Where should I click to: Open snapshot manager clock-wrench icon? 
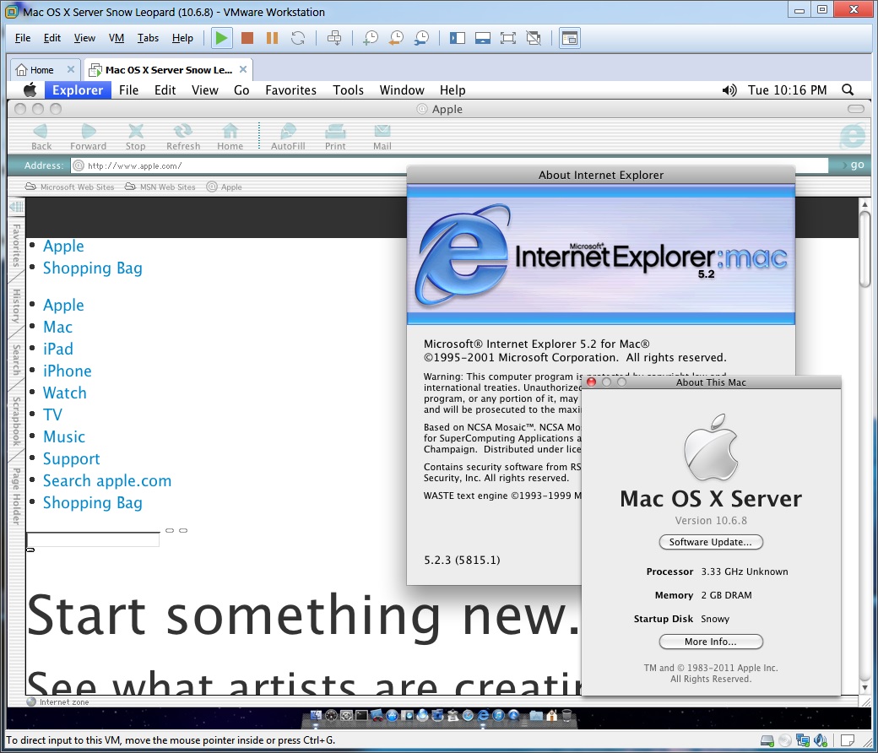coord(421,38)
